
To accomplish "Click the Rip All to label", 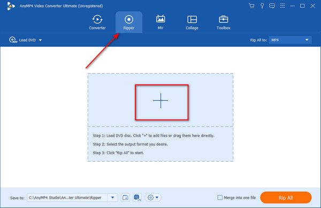I will coord(258,40).
